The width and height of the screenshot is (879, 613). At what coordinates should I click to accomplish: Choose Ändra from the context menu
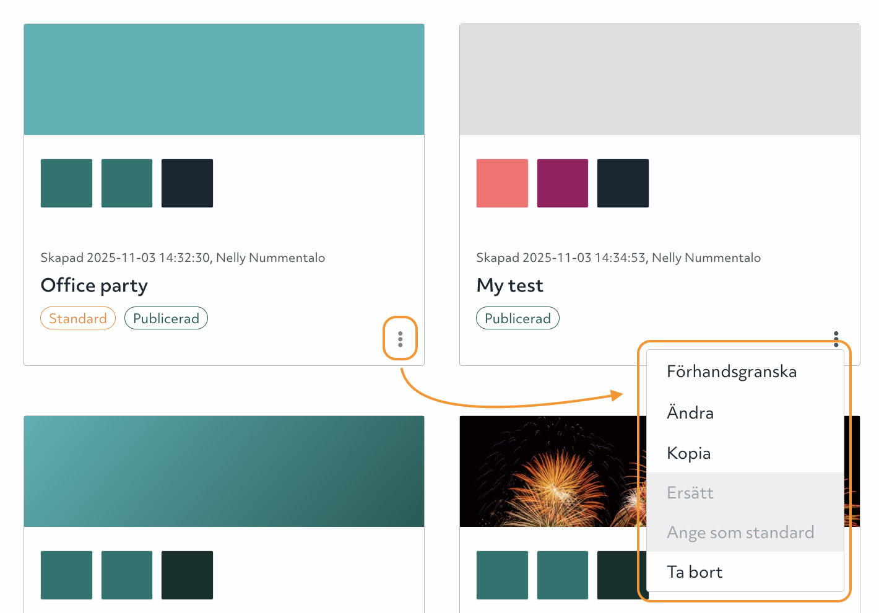pos(690,412)
